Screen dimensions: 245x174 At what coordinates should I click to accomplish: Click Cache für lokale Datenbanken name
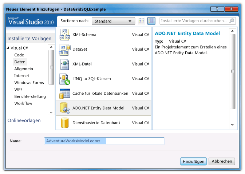[100, 93]
